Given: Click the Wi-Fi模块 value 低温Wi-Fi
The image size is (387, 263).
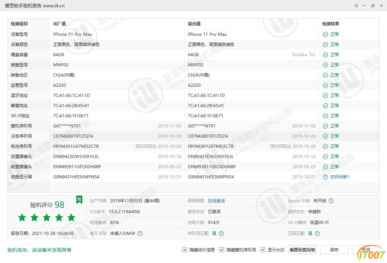Looking at the screenshot, I should 319,222.
